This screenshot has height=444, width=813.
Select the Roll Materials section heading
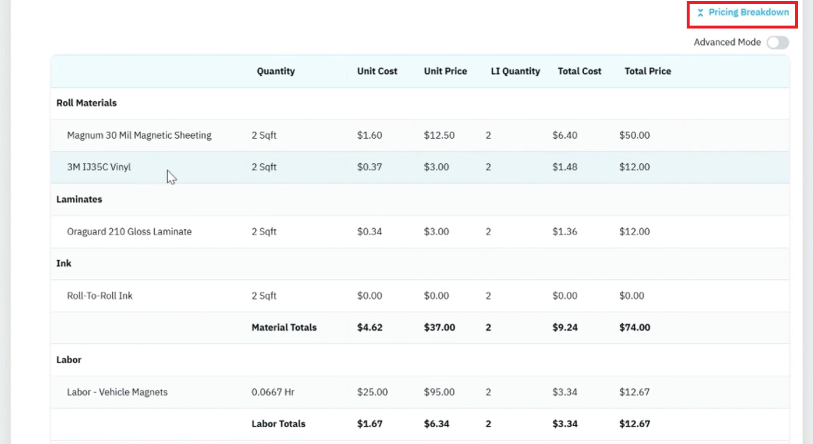[x=87, y=103]
